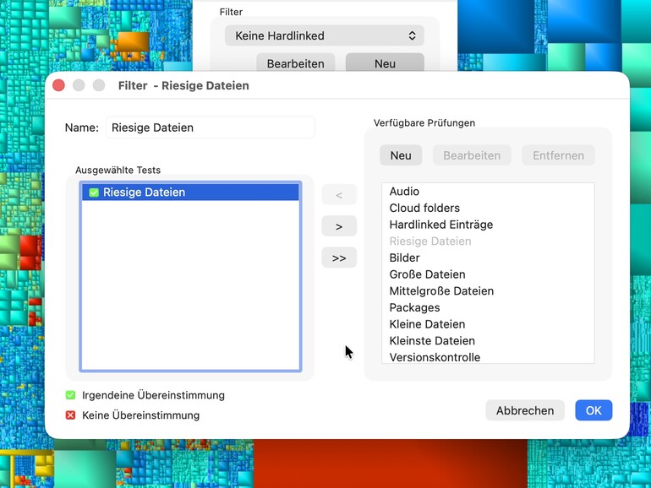Select Hardlinked Einträge test

point(488,225)
